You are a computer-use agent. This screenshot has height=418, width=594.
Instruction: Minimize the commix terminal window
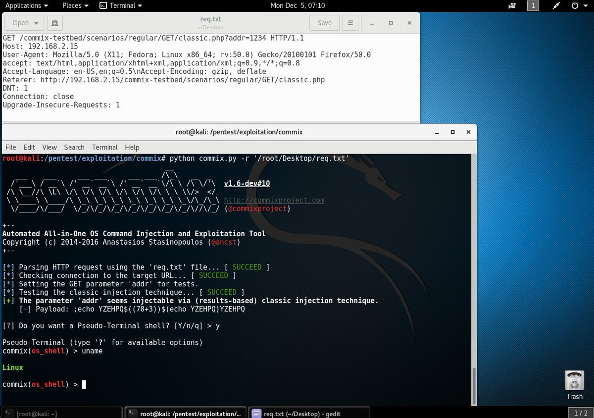436,132
